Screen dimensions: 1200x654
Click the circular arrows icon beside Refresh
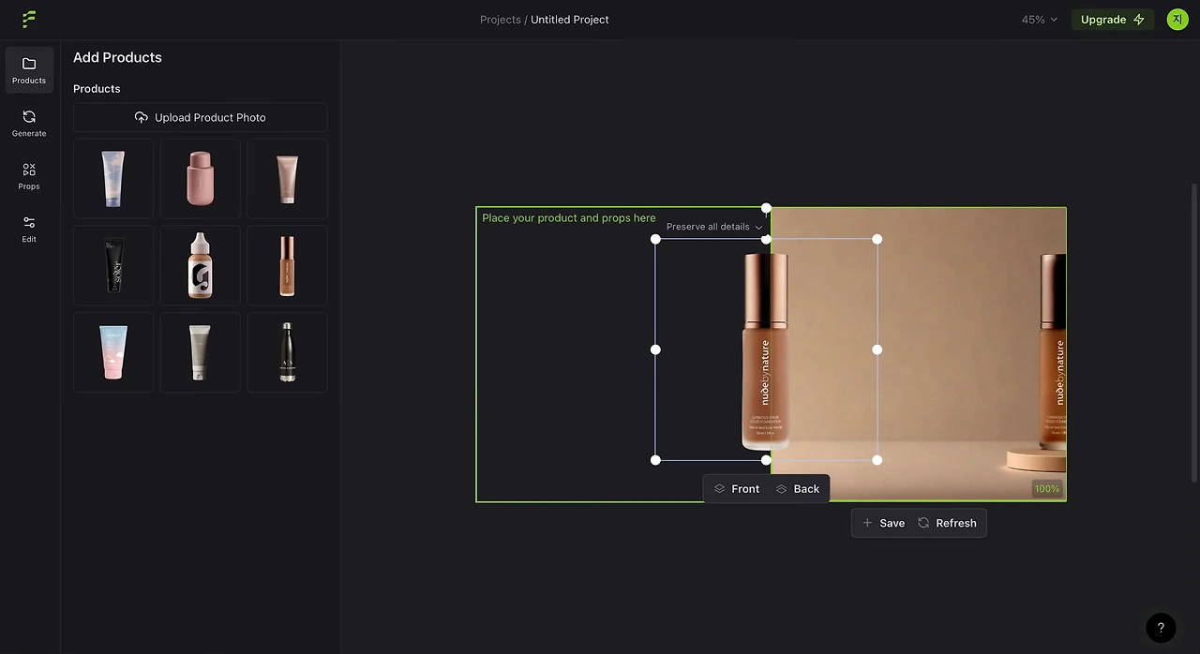(923, 523)
